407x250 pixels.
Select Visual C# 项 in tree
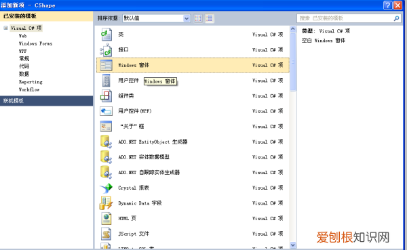pyautogui.click(x=26, y=28)
